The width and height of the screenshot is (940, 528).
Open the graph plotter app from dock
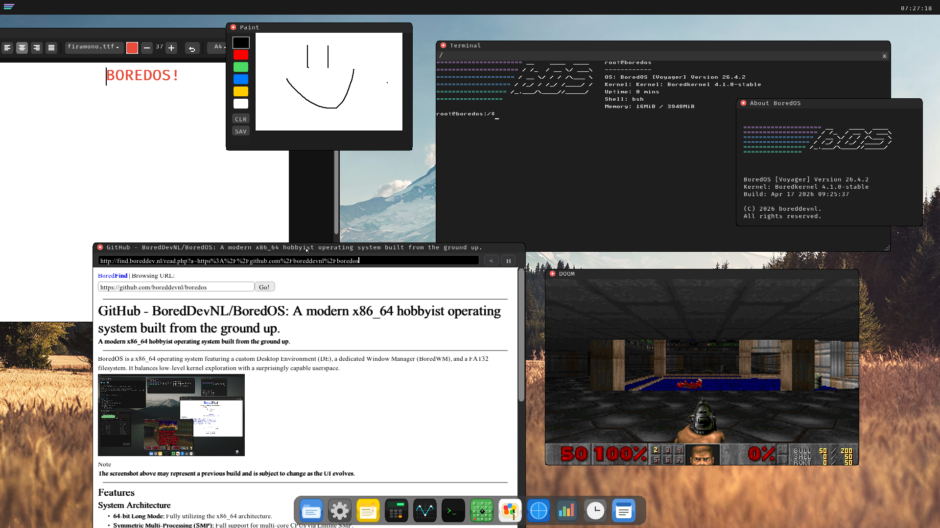point(425,511)
